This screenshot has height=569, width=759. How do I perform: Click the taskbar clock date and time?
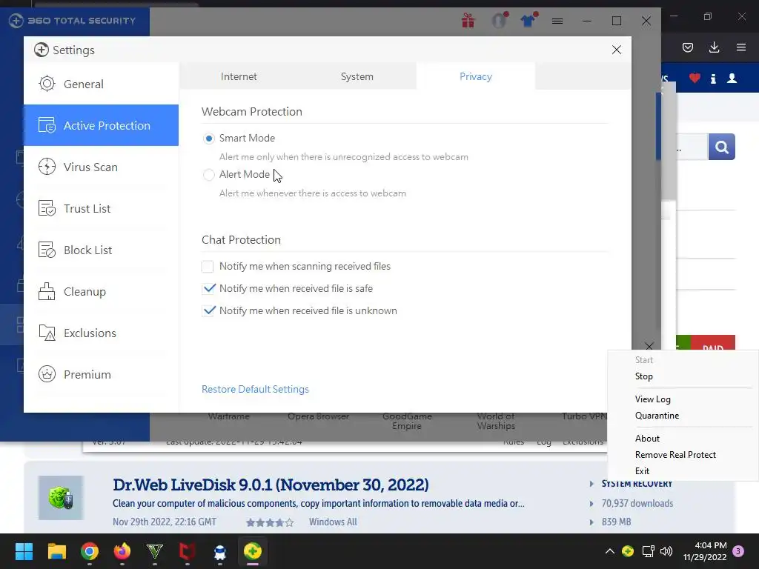coord(705,551)
